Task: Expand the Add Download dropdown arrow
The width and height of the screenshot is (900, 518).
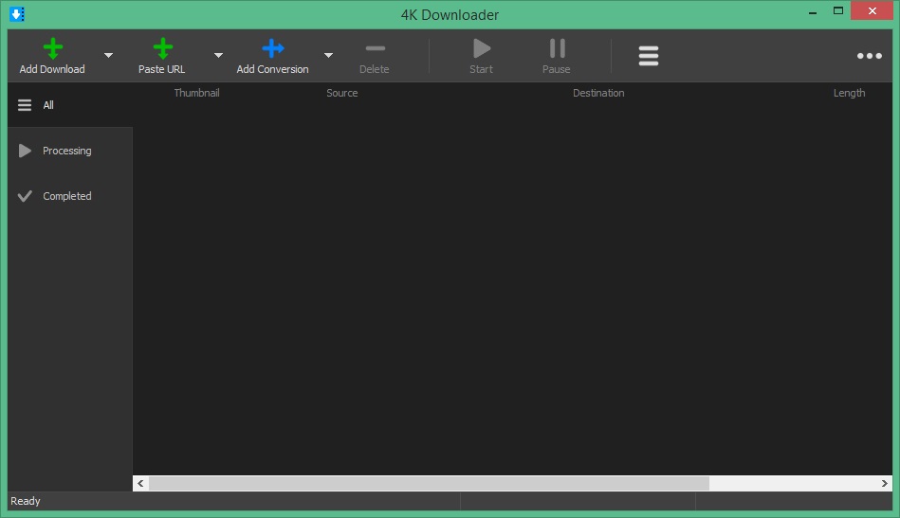Action: [x=108, y=55]
